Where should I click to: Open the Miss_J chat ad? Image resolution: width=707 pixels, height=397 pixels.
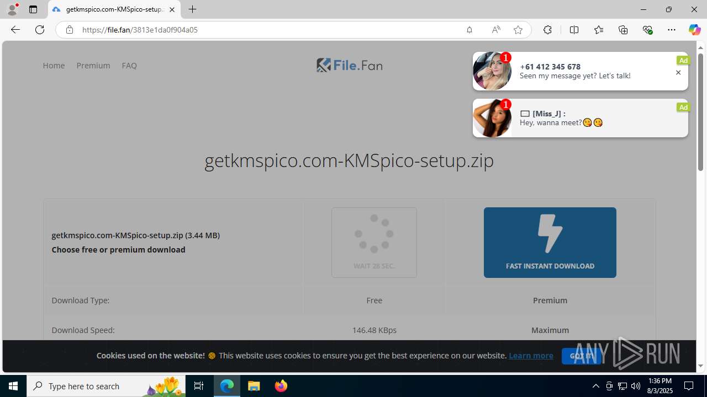coord(580,118)
